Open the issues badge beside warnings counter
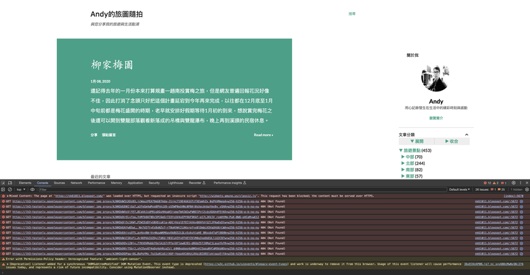The height and width of the screenshot is (275, 530). click(503, 183)
